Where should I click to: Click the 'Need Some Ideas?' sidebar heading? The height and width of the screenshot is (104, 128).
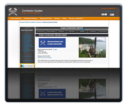click(27, 30)
